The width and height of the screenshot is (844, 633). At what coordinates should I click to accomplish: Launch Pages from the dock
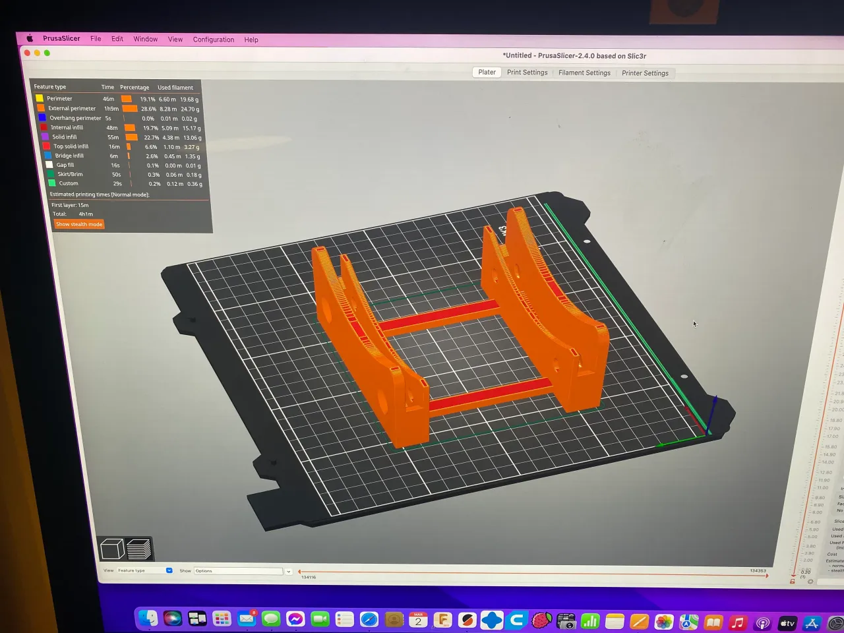640,621
